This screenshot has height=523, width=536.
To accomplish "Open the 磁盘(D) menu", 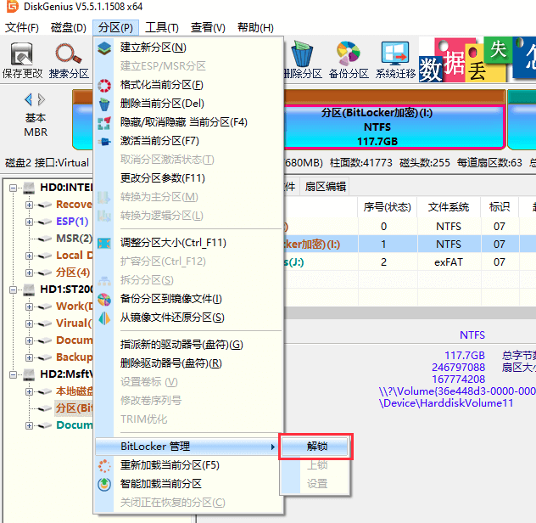I will 69,27.
